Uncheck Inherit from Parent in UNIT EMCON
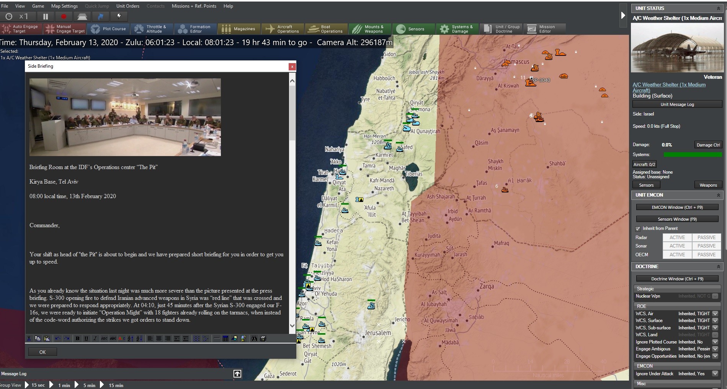 [x=638, y=228]
